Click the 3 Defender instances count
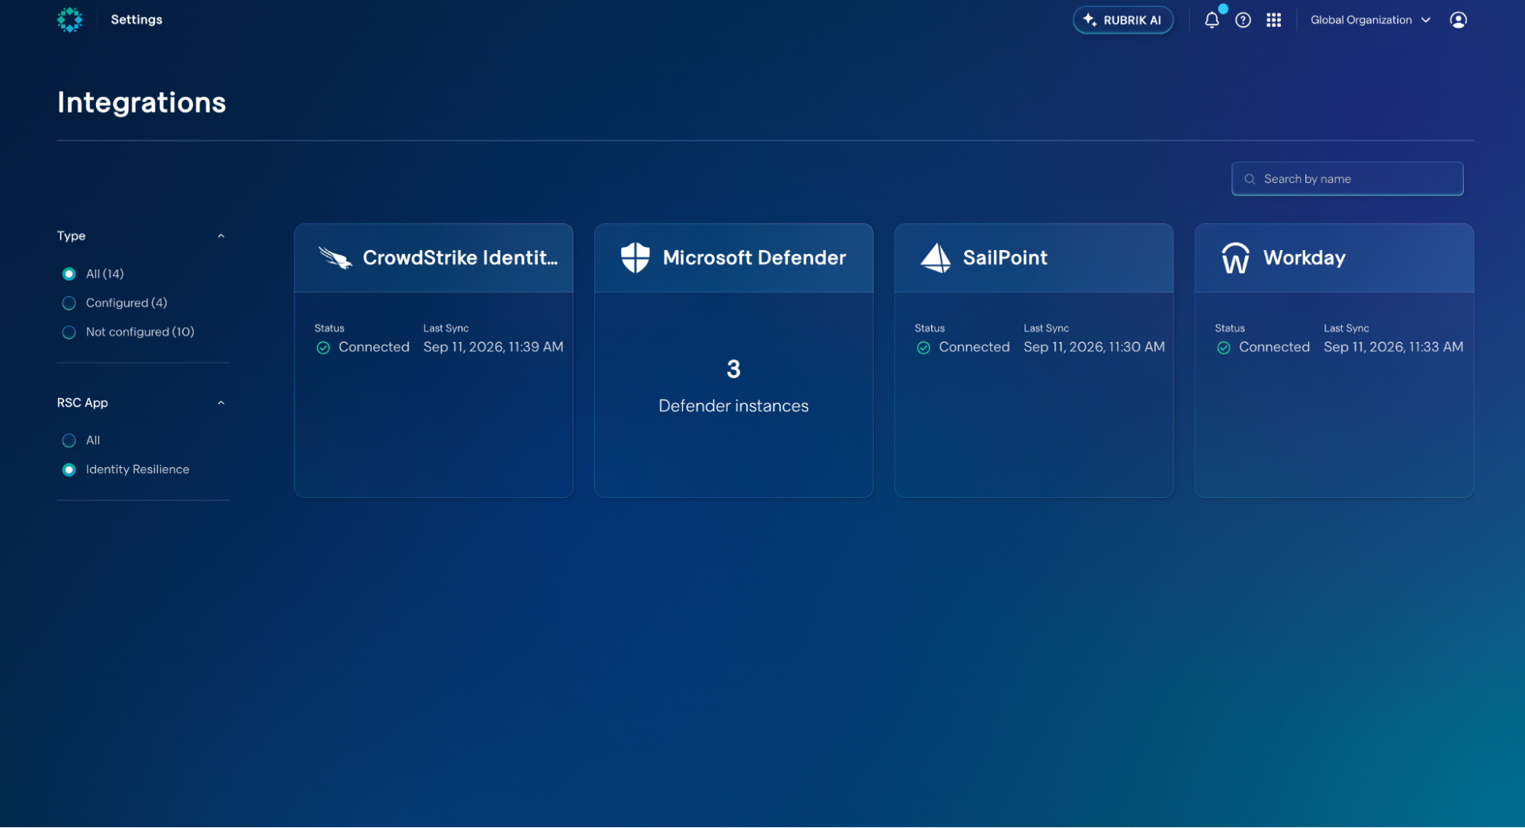 tap(733, 369)
